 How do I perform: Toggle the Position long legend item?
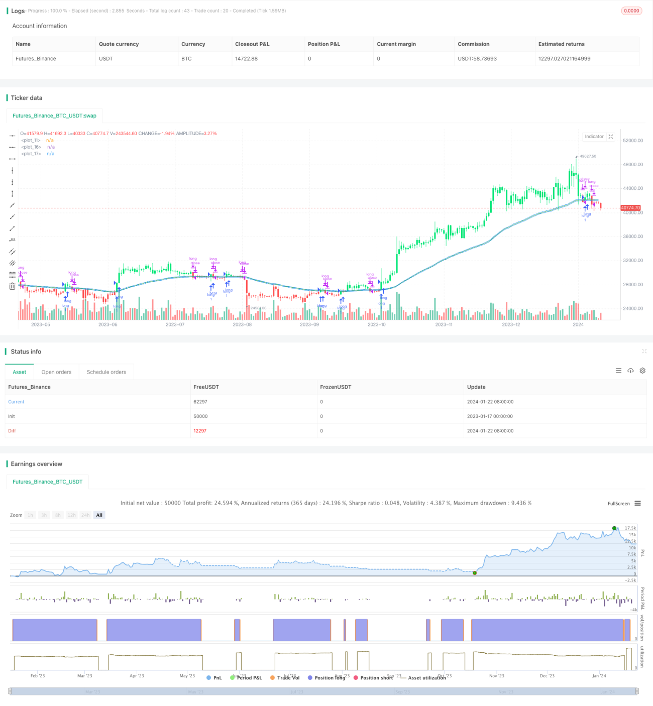click(326, 678)
